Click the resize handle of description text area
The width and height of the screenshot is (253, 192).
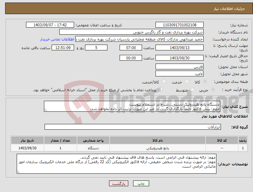click(46, 110)
